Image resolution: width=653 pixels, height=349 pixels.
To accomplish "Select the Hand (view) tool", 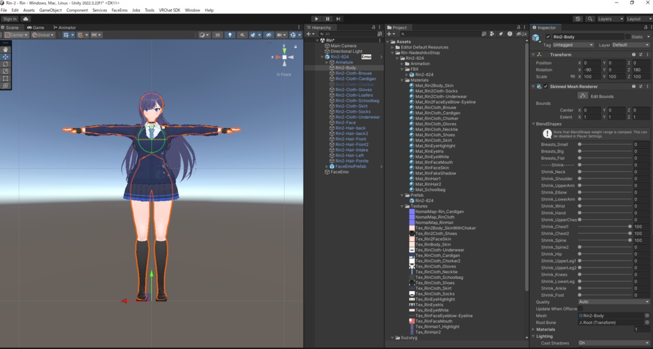I will click(x=5, y=49).
